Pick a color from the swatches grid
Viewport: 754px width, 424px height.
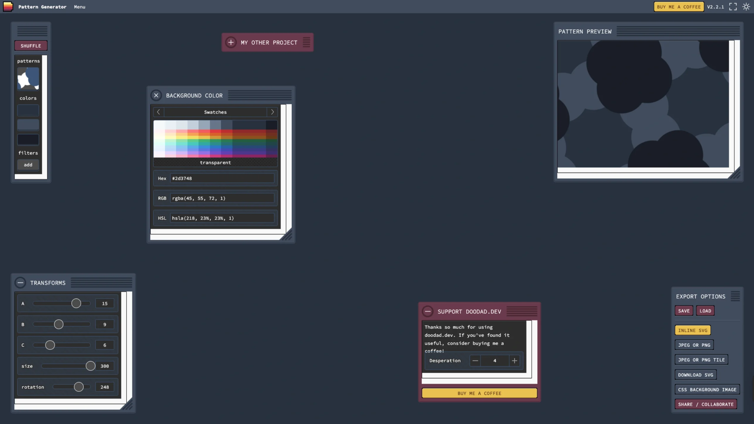point(215,139)
